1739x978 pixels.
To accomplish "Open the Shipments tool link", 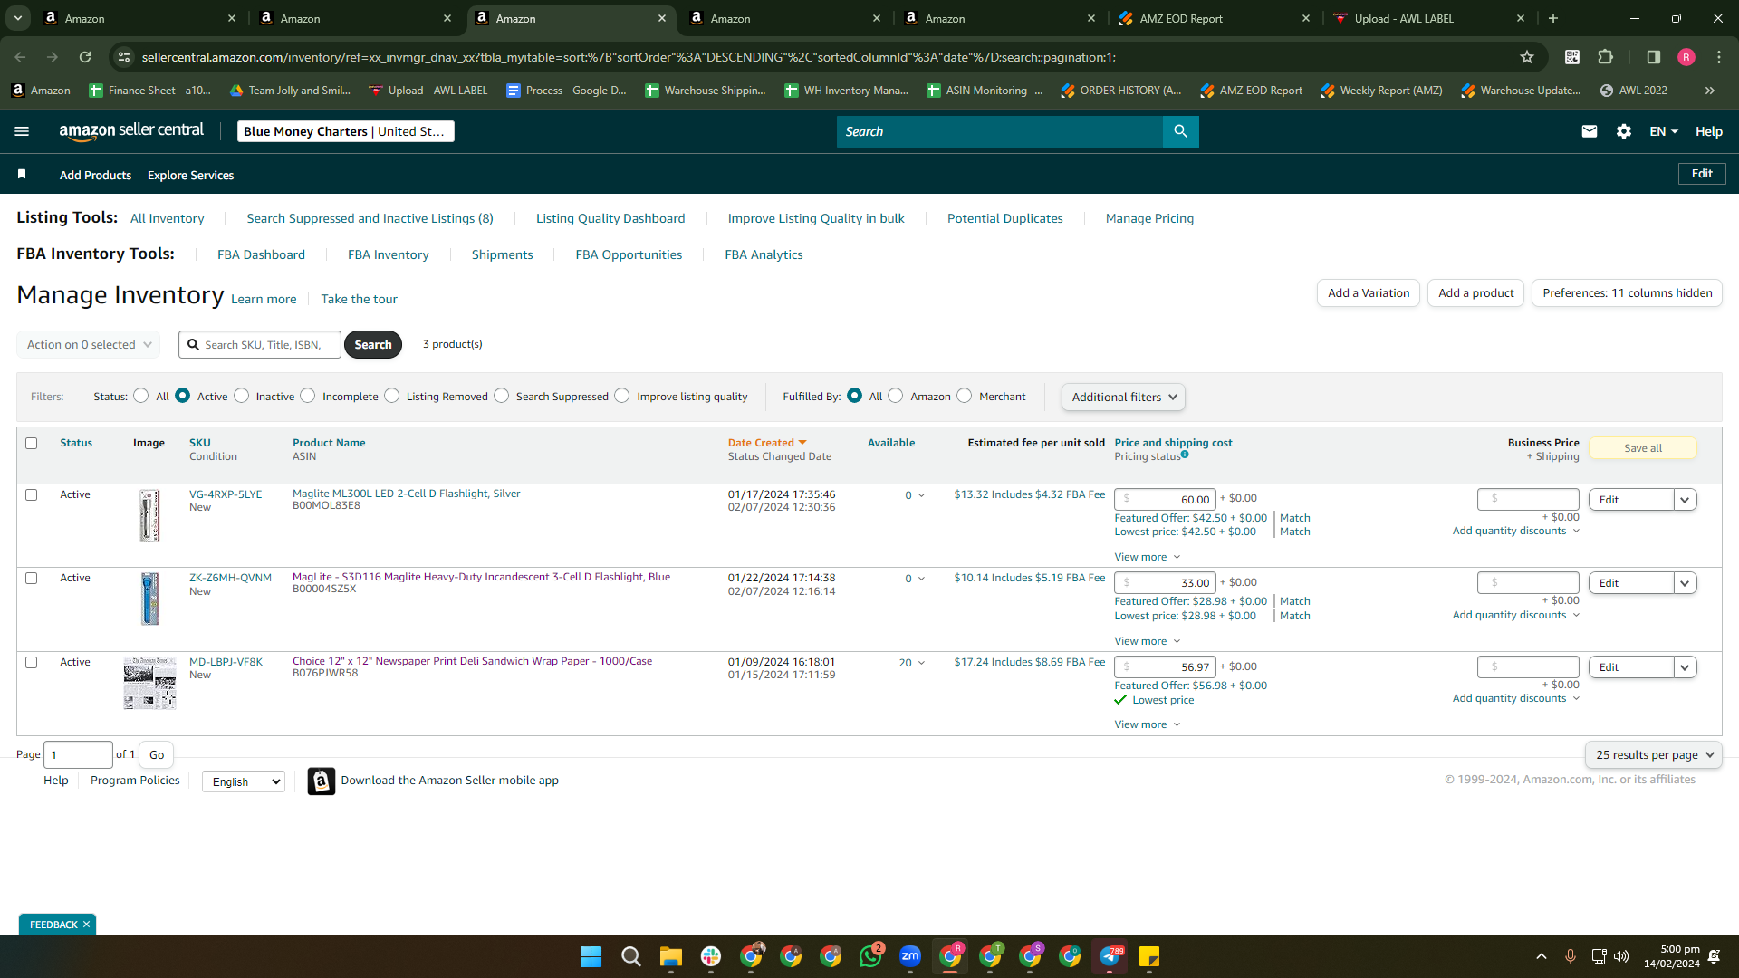I will tap(502, 254).
